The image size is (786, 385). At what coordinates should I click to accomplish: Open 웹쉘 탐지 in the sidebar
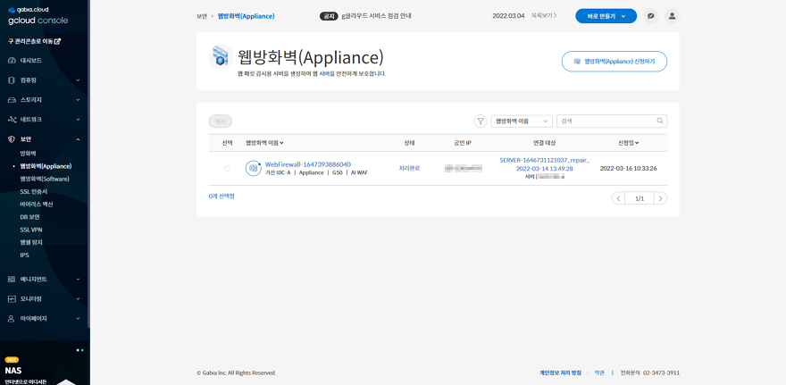click(31, 242)
